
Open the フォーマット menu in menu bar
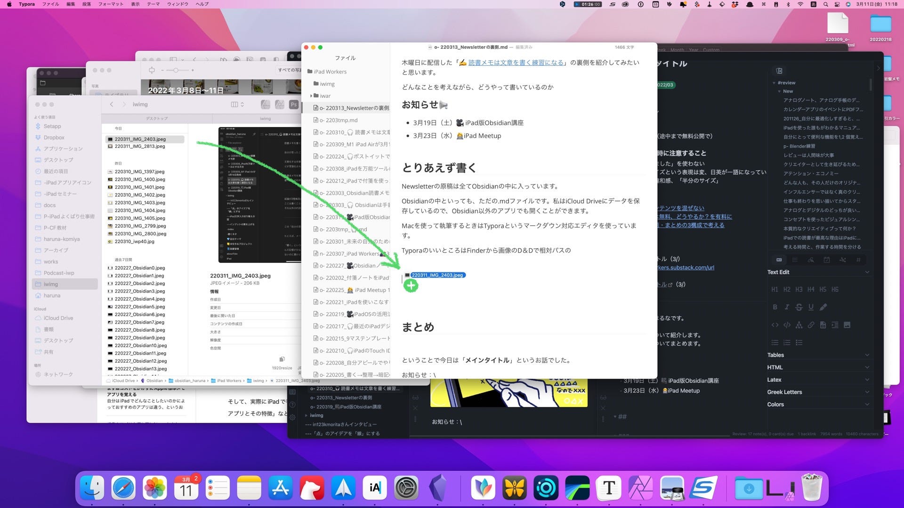click(111, 4)
